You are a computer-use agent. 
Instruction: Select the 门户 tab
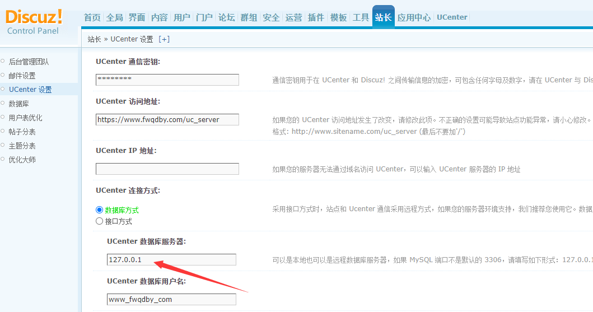click(204, 17)
